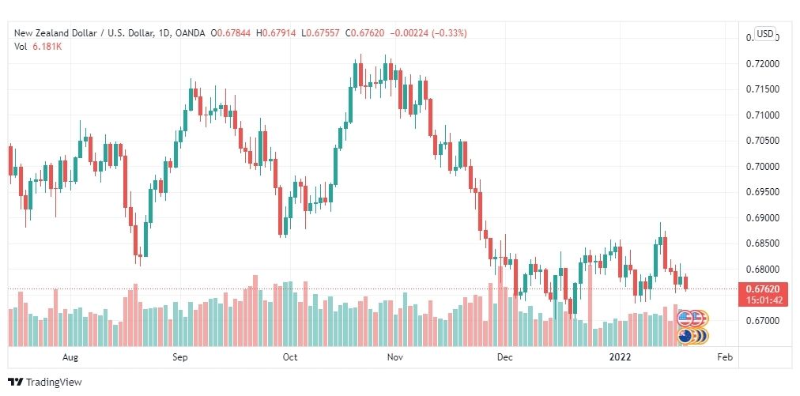Open the New Zealand flag event marker
Image resolution: width=800 pixels, height=396 pixels.
tap(686, 336)
